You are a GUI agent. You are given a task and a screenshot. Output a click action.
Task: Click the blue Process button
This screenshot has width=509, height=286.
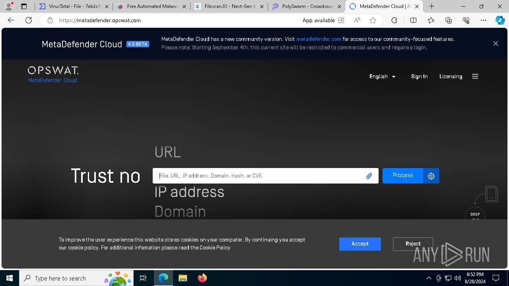tap(403, 176)
